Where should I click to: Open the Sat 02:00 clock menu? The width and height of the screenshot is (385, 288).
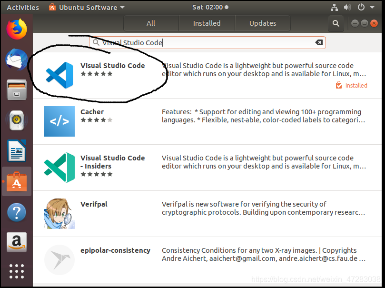coord(210,7)
